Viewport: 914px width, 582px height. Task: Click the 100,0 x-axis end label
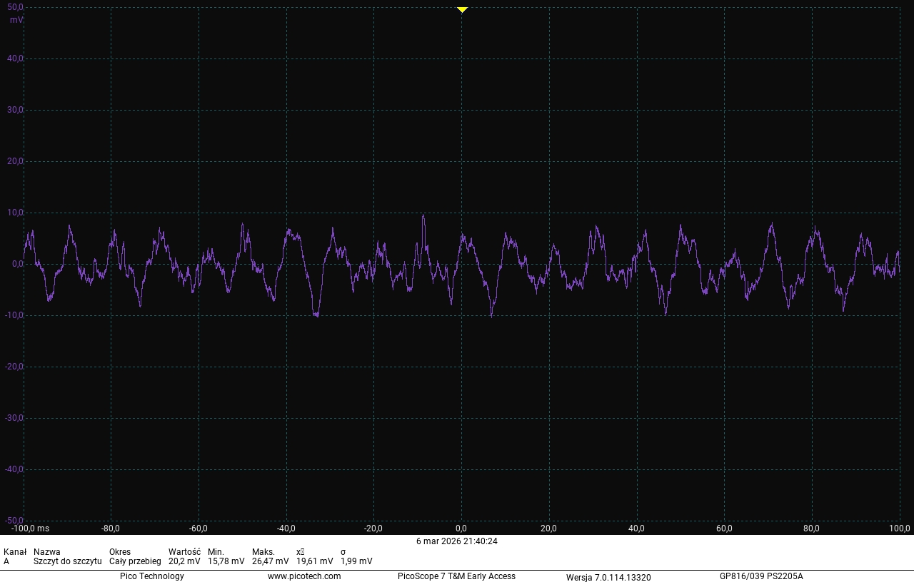[x=900, y=529]
